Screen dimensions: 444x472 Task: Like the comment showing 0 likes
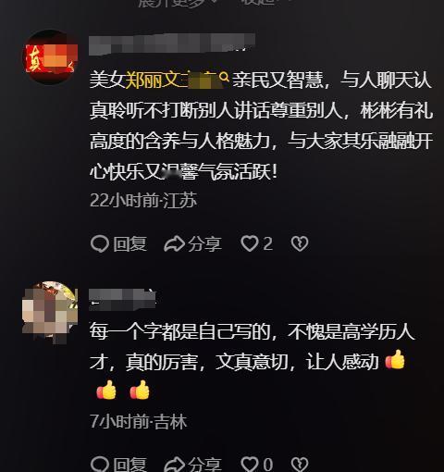tap(256, 465)
